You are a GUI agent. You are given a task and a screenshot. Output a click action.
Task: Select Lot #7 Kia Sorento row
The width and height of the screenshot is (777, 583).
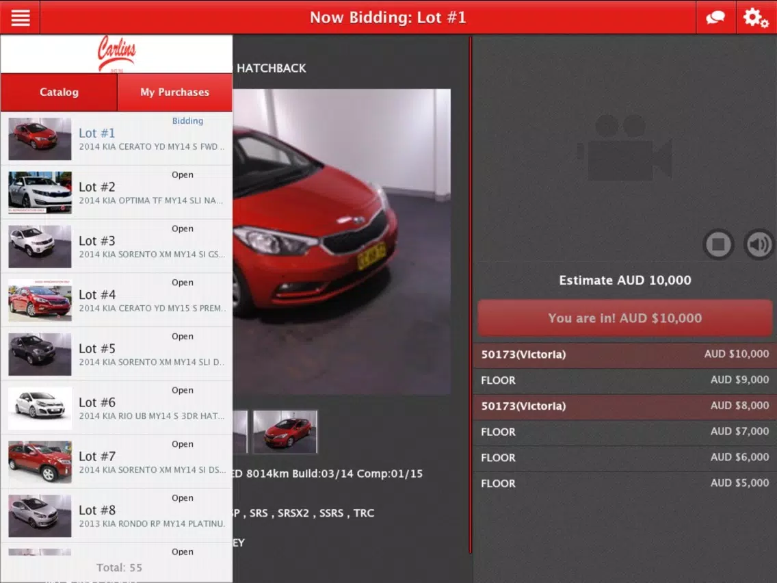coord(116,461)
